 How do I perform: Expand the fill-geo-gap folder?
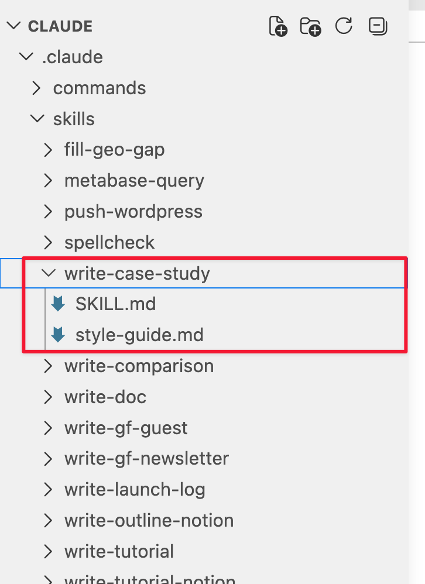pos(48,150)
